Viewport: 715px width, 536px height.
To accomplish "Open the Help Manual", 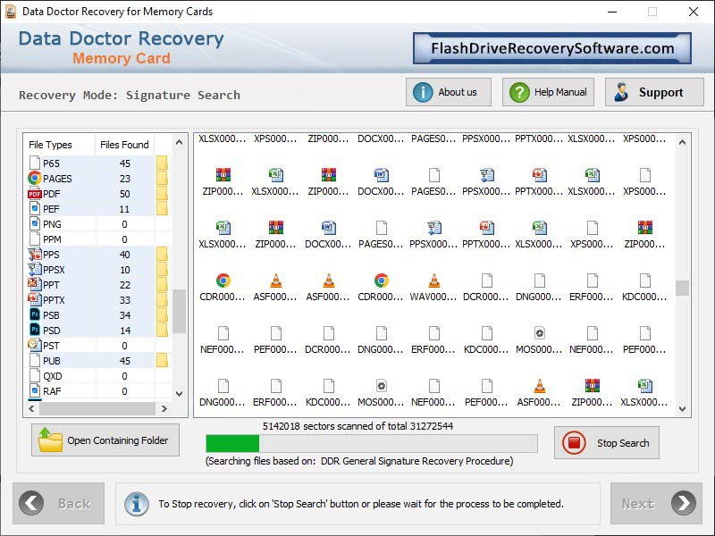I will [547, 91].
